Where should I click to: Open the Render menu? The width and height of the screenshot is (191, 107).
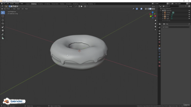[x=12, y=4]
